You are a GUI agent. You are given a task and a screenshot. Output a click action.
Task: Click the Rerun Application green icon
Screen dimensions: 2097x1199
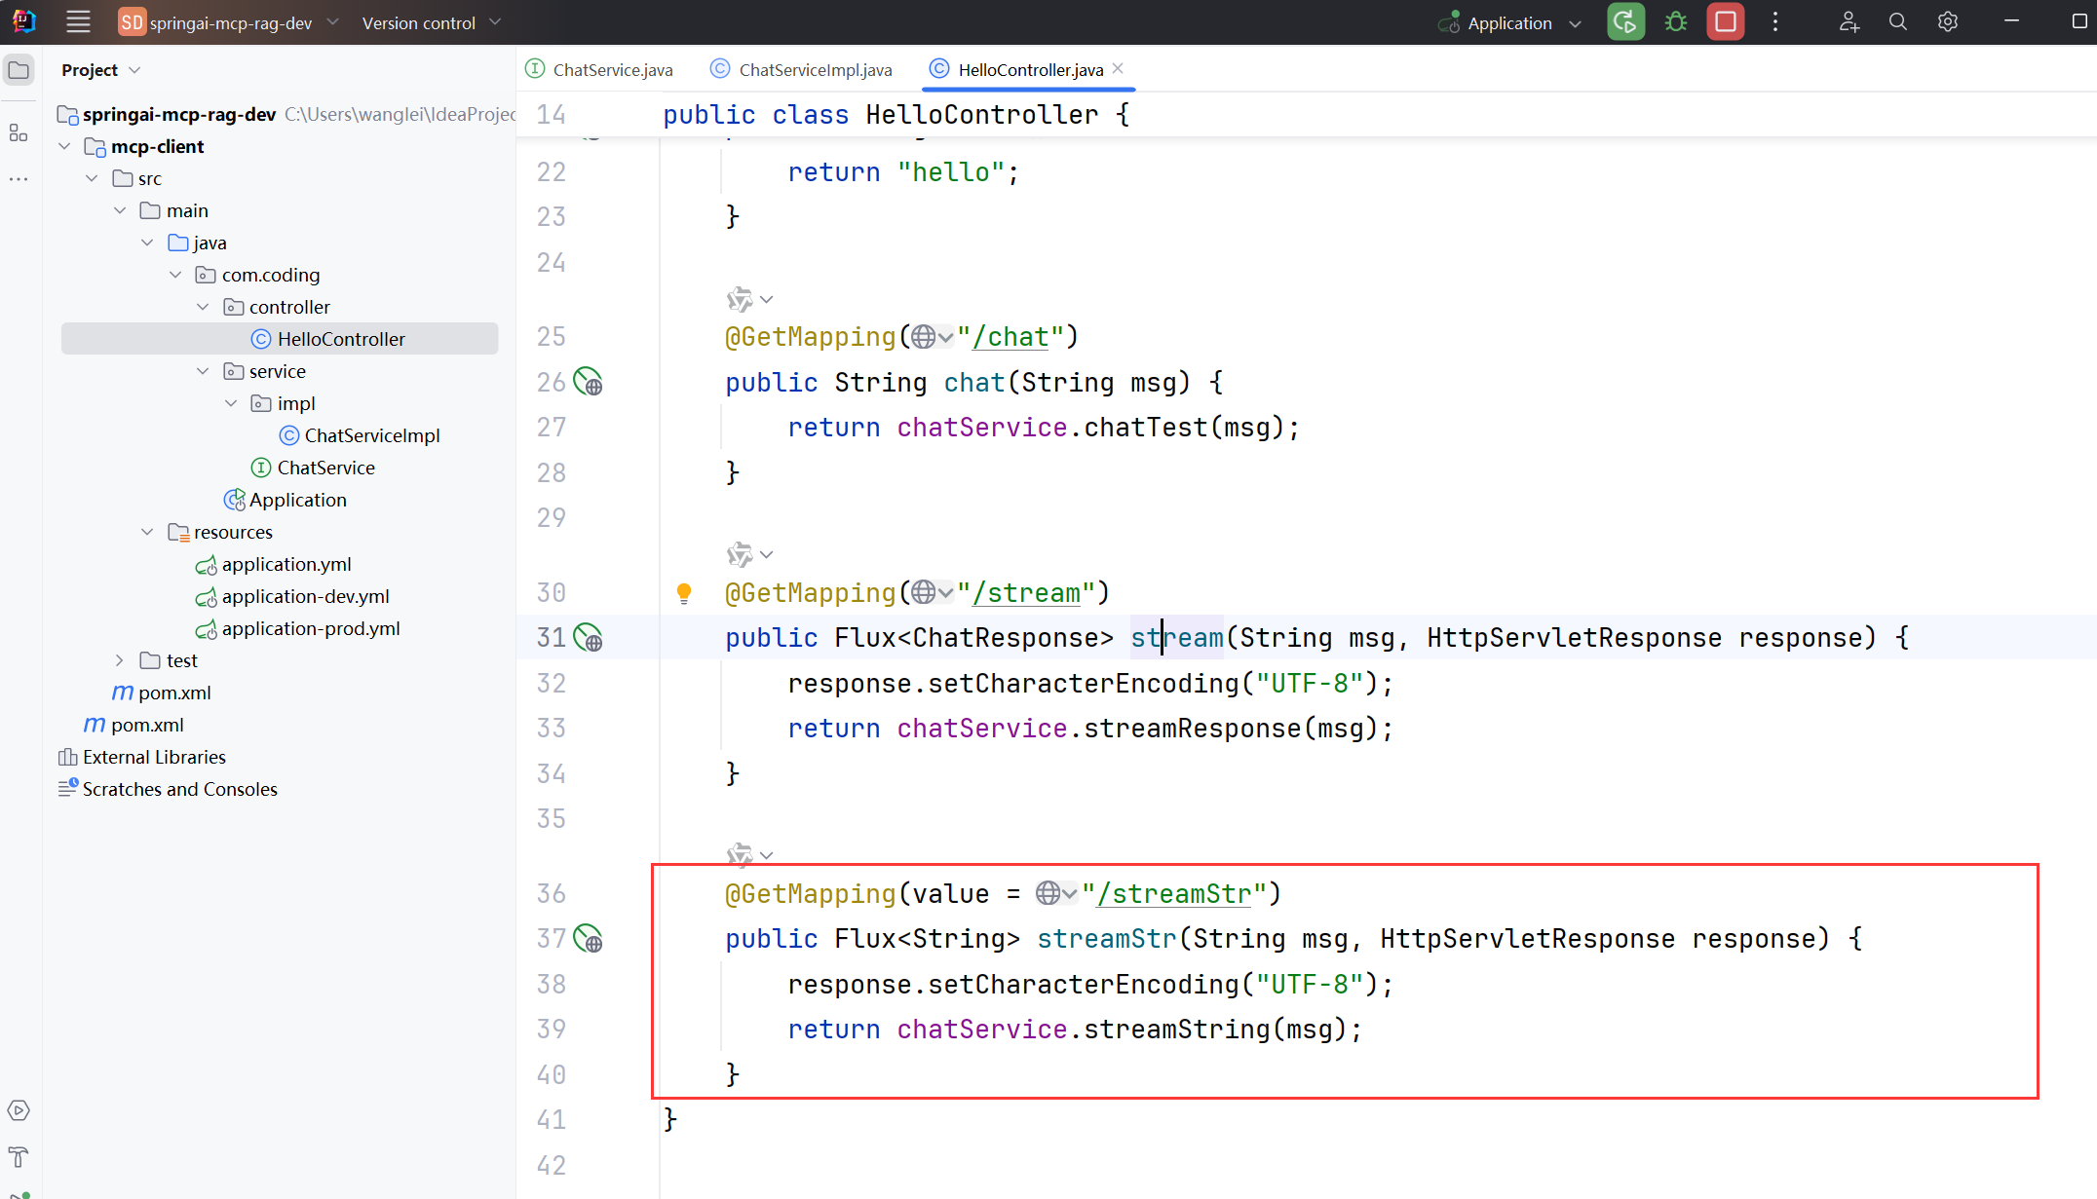pyautogui.click(x=1625, y=22)
